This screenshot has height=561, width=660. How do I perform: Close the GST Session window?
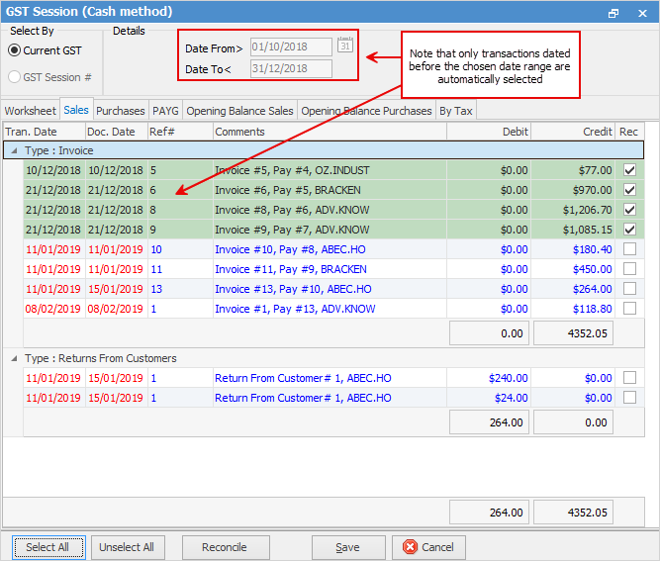click(x=642, y=14)
